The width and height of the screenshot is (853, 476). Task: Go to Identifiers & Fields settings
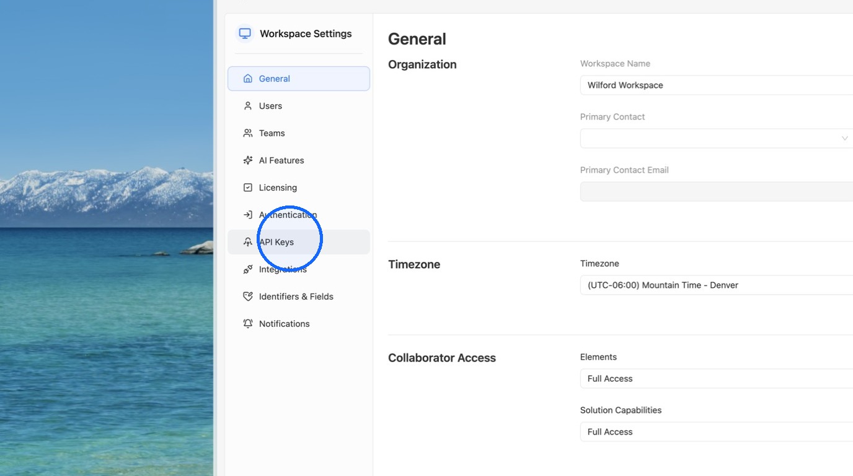point(299,296)
